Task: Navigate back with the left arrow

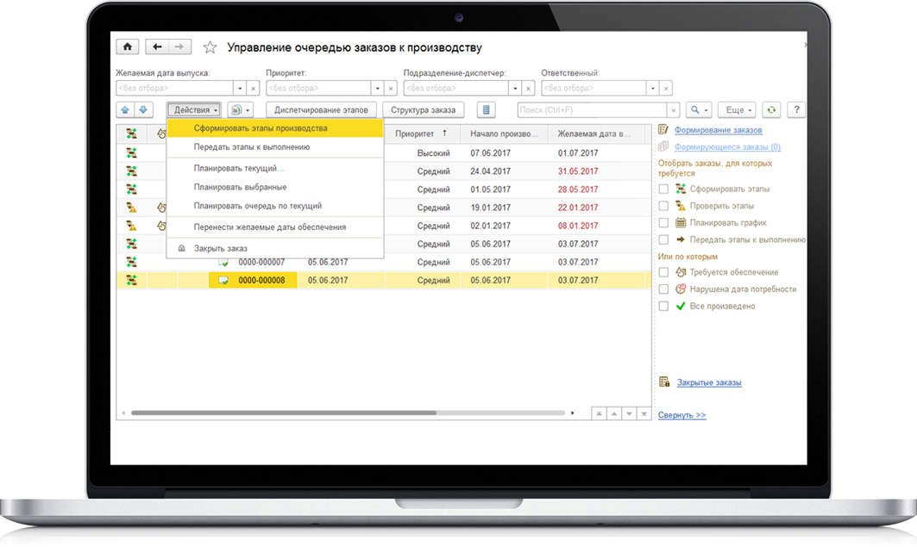Action: [157, 47]
